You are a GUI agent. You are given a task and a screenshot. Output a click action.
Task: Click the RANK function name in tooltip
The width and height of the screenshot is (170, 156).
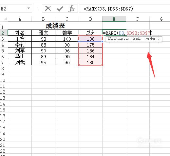pos(112,38)
